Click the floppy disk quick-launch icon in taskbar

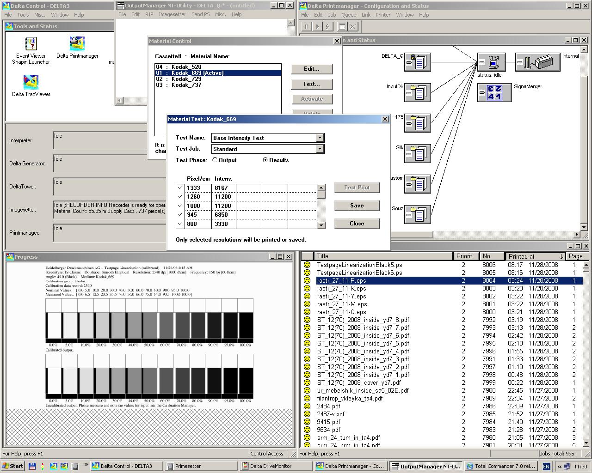(32, 466)
